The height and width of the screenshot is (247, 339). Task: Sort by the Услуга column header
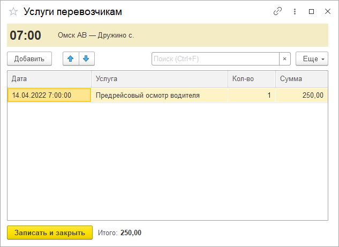click(x=159, y=79)
